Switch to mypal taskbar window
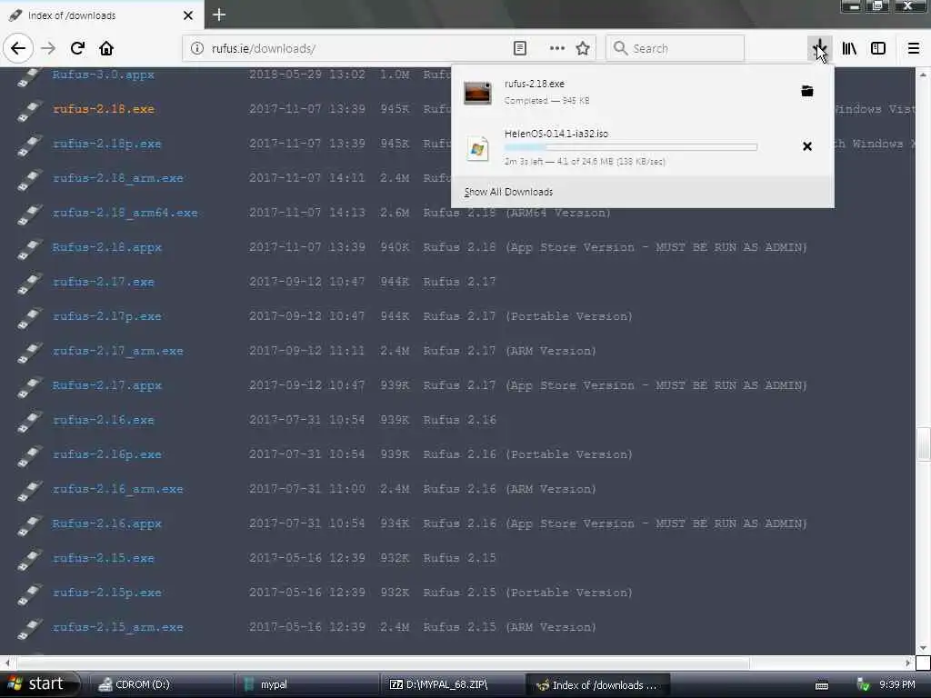Image resolution: width=931 pixels, height=698 pixels. click(306, 685)
